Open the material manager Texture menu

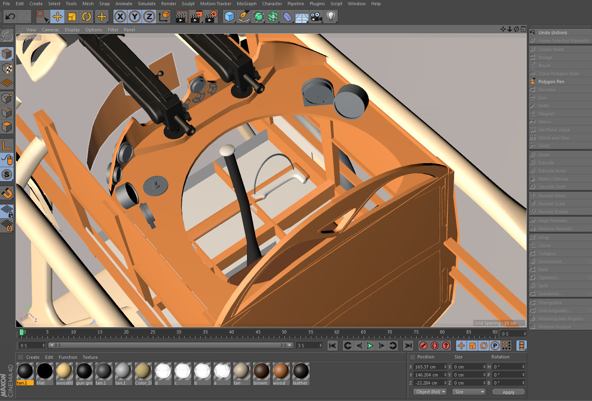90,357
